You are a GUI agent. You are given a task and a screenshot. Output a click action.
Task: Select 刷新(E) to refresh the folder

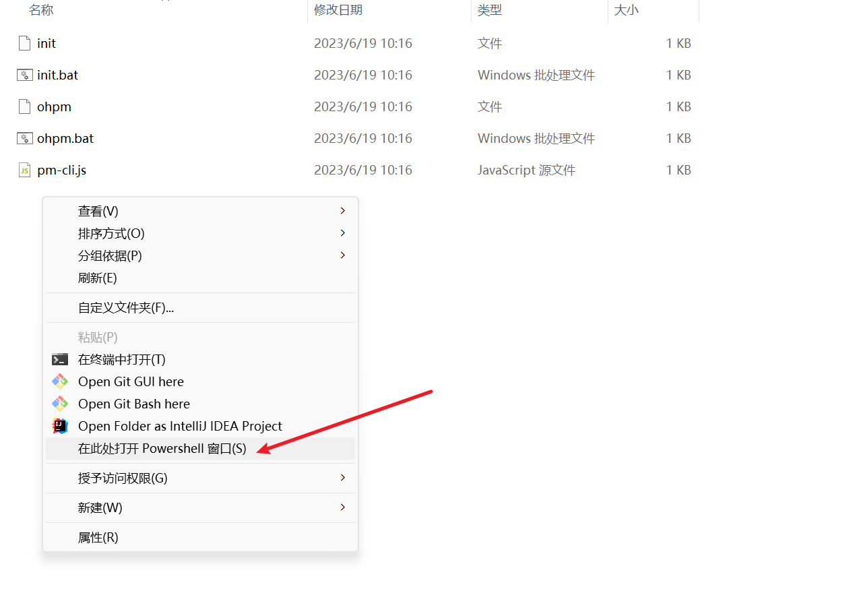click(200, 278)
